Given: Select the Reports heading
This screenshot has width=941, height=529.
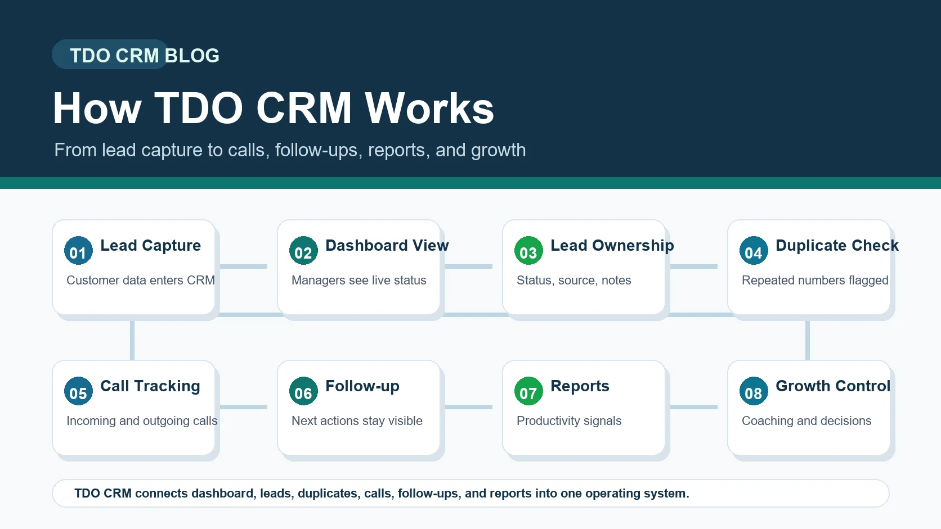Looking at the screenshot, I should pyautogui.click(x=580, y=386).
